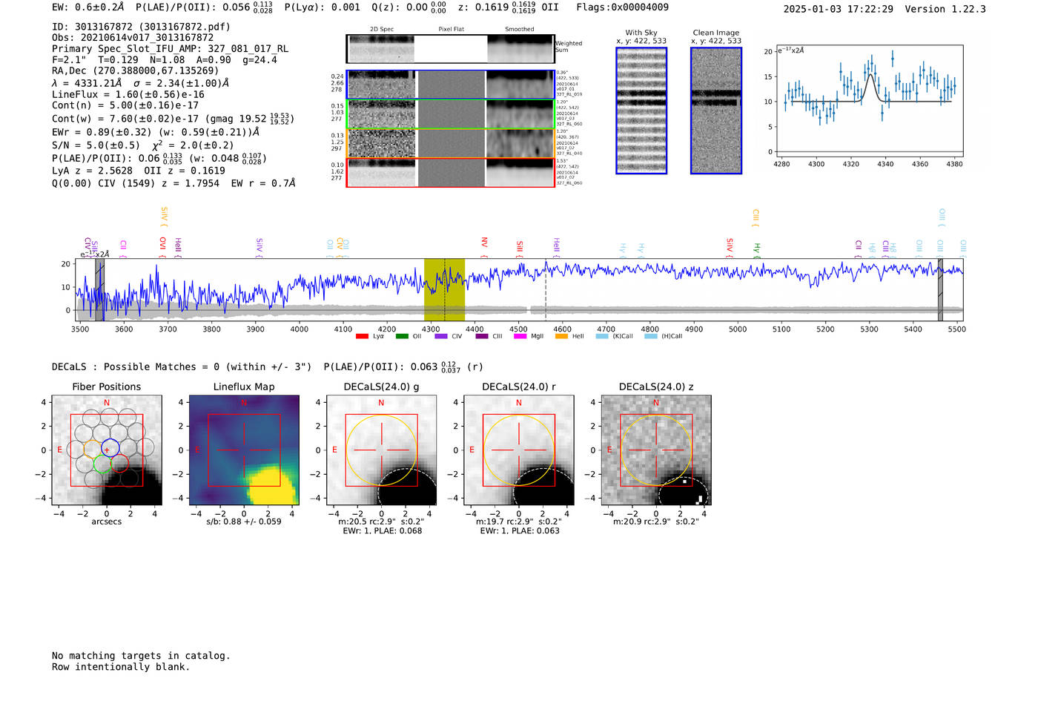Select the Weighted Sum 2D spectrum row

pyautogui.click(x=450, y=49)
